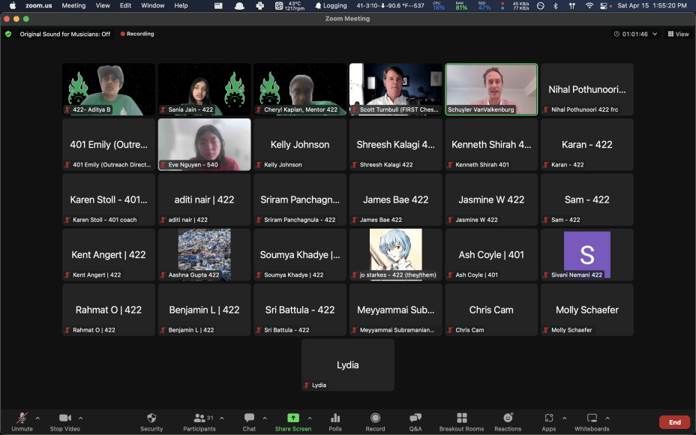
Task: Open Breakout Rooms
Action: pos(461,418)
